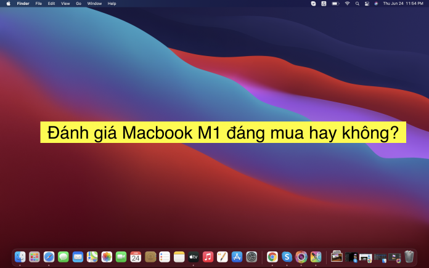The height and width of the screenshot is (268, 429).
Task: Launch Google Chrome from the dock
Action: click(272, 257)
